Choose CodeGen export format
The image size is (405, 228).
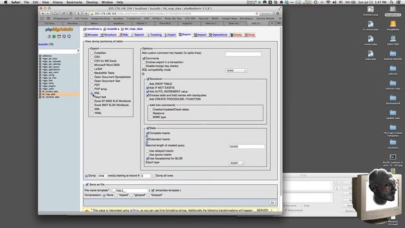[92, 53]
